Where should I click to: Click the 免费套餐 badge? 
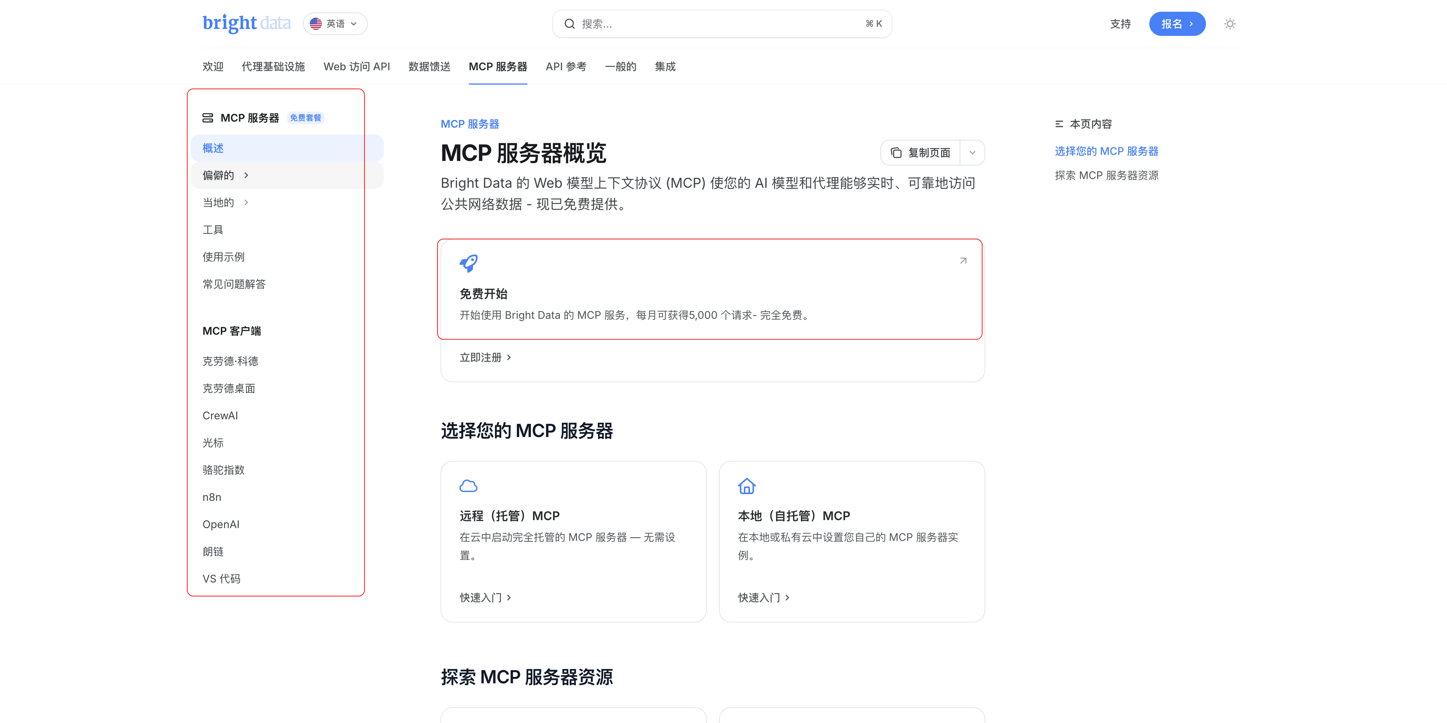coord(305,117)
